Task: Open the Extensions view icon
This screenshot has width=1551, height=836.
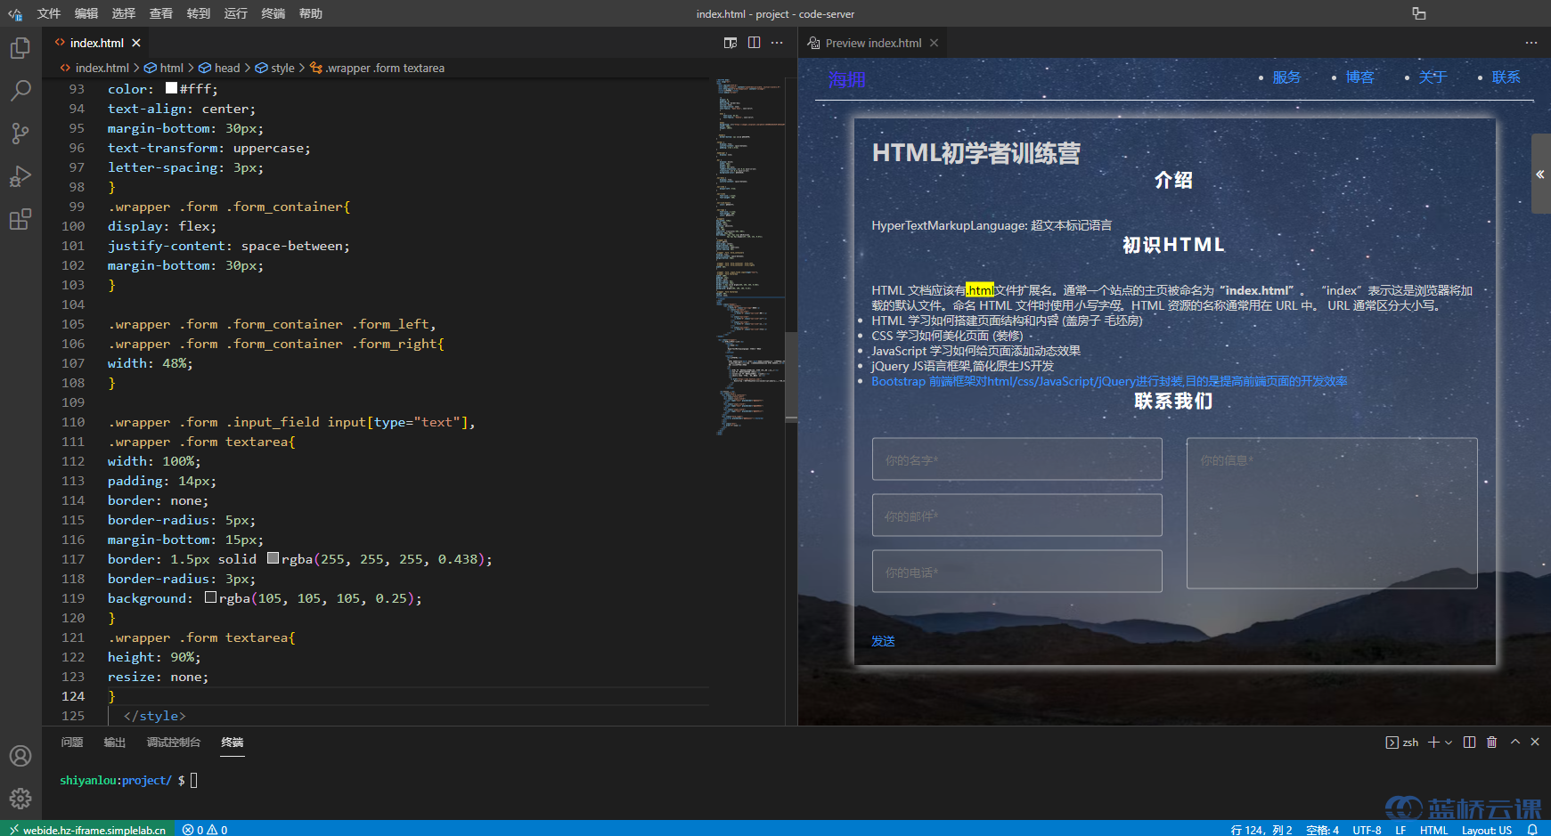Action: coord(20,219)
